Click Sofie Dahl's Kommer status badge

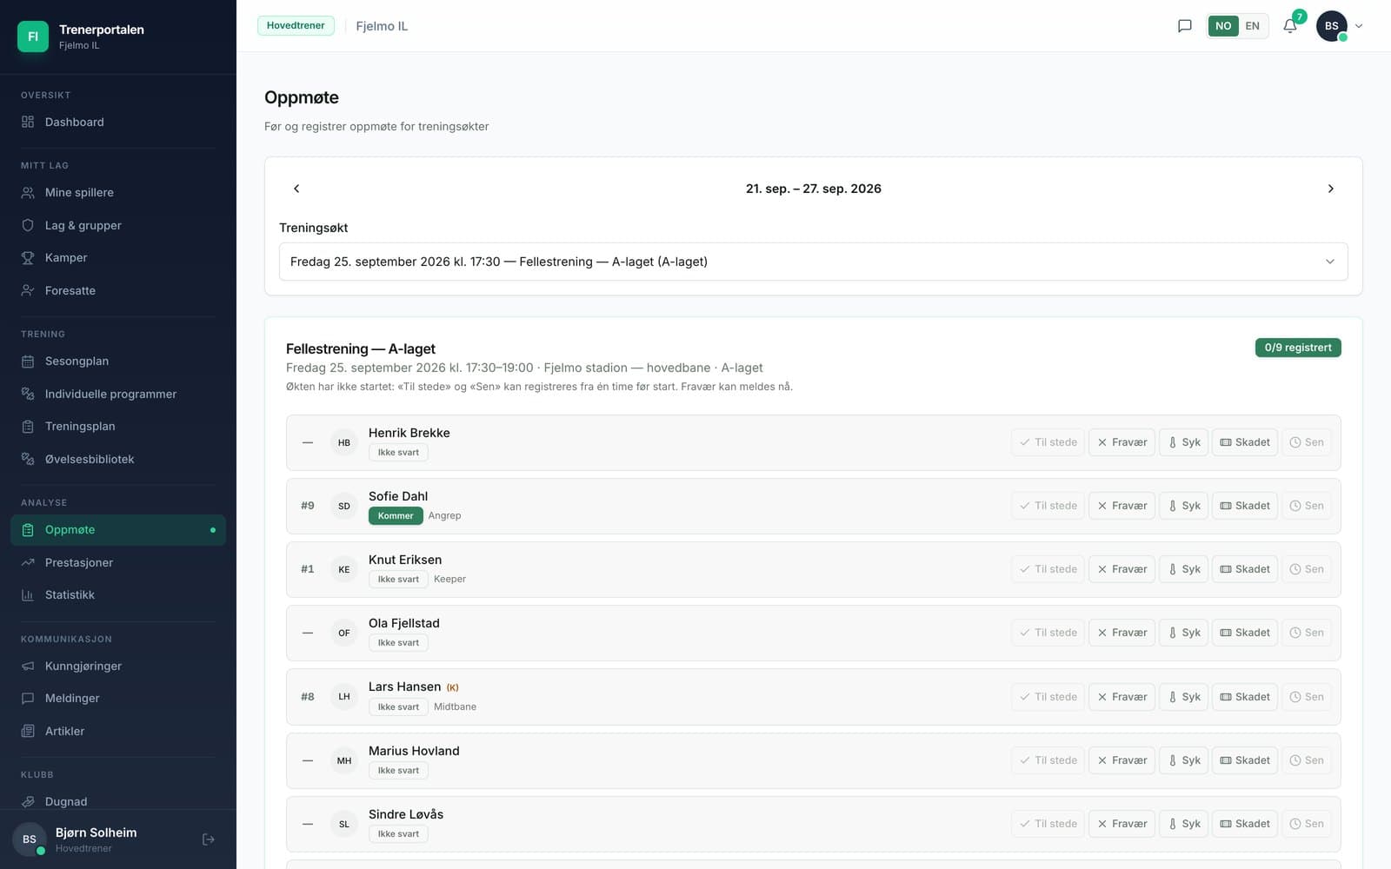396,515
